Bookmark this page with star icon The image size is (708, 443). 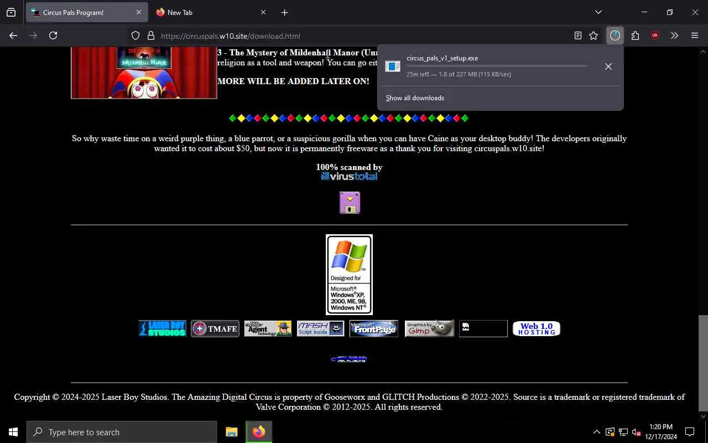[594, 35]
